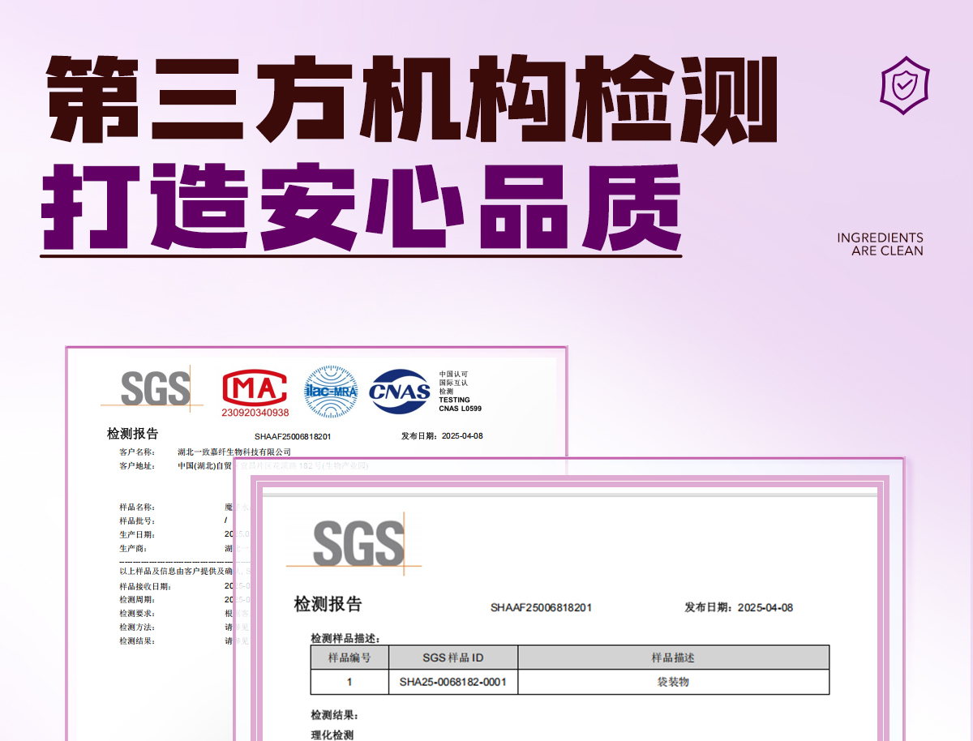Click the 样品编号 table header
This screenshot has width=973, height=741.
(x=349, y=657)
